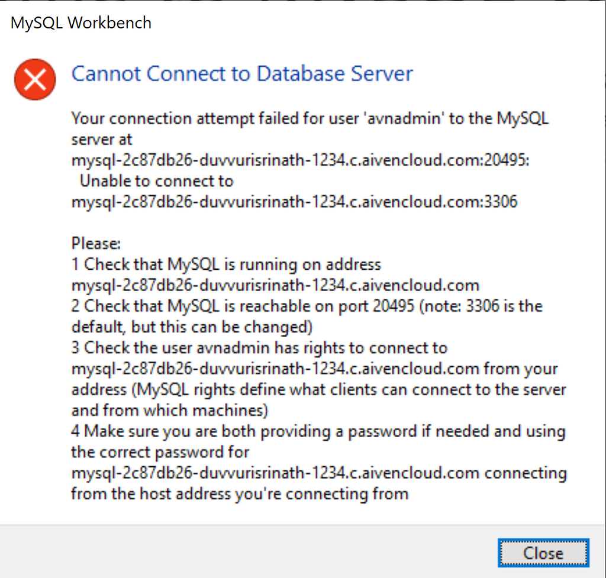
Task: Click step 3 about avnadmin connection rights
Action: [x=259, y=348]
